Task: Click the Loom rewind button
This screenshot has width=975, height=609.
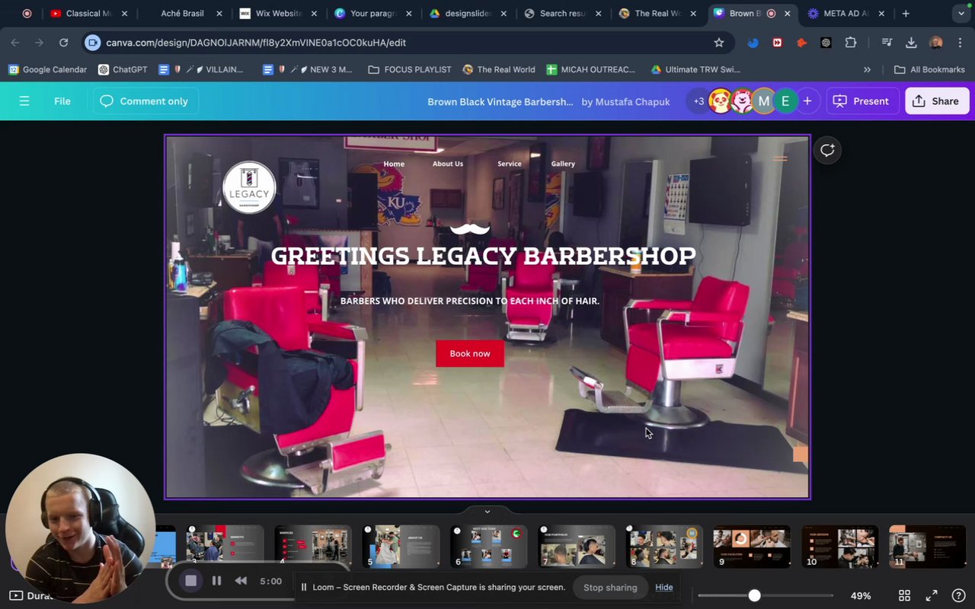Action: click(241, 581)
